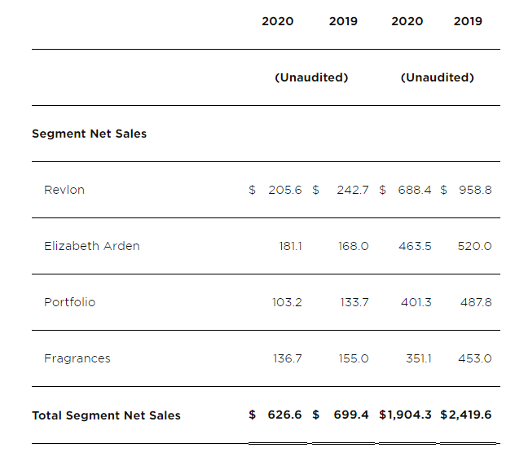The width and height of the screenshot is (515, 461).
Task: Select the Elizabeth Arden value 181.1
Action: [290, 246]
